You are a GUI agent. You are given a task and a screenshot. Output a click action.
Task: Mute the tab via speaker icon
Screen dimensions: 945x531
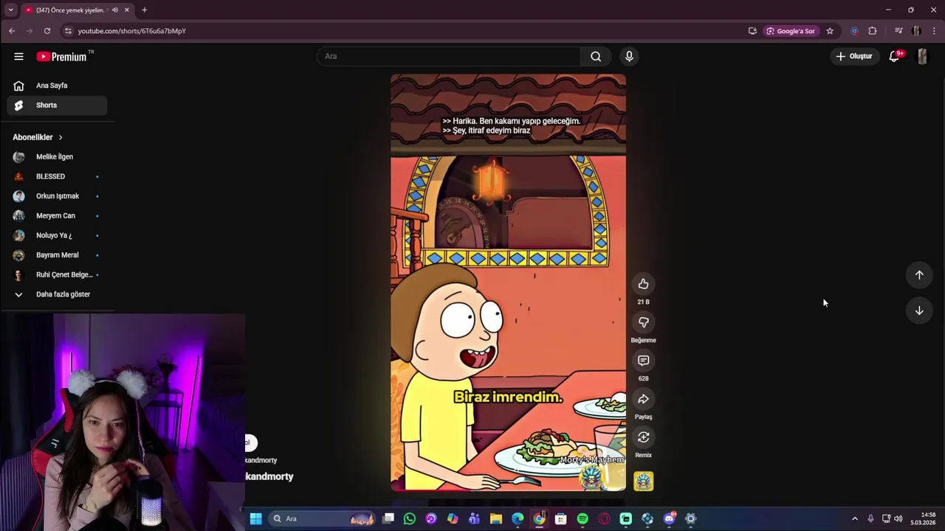coord(114,10)
